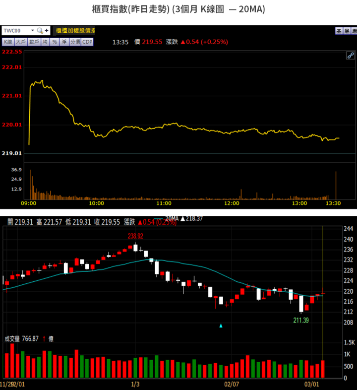Click the 13:35 timestamp
Image resolution: width=357 pixels, height=390 pixels.
(120, 42)
